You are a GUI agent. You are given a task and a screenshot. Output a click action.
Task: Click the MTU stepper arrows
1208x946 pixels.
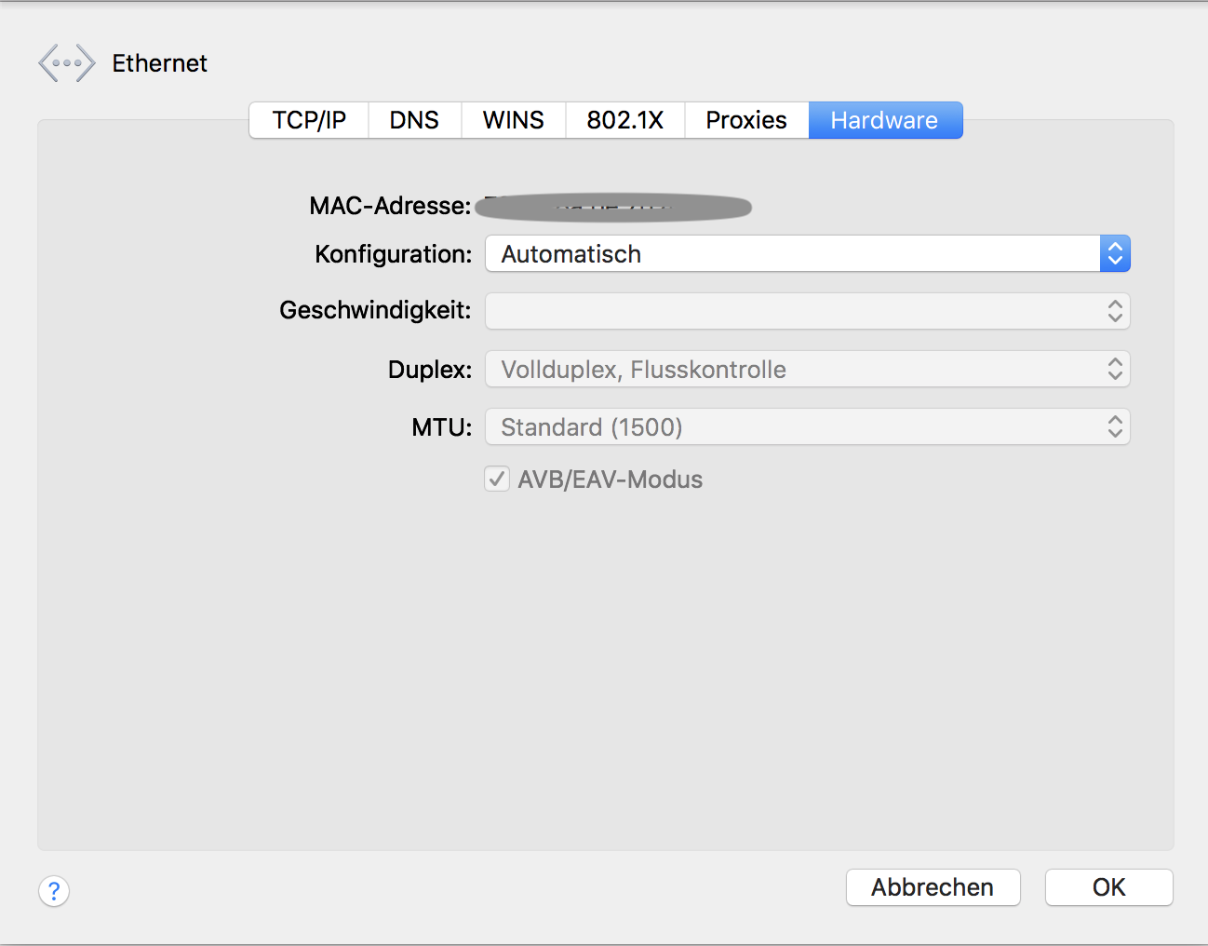1114,426
